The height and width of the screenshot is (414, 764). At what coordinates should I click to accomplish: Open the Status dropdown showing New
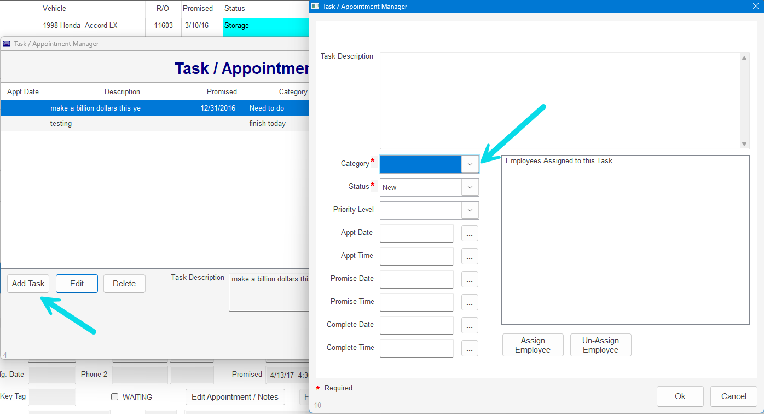[470, 187]
